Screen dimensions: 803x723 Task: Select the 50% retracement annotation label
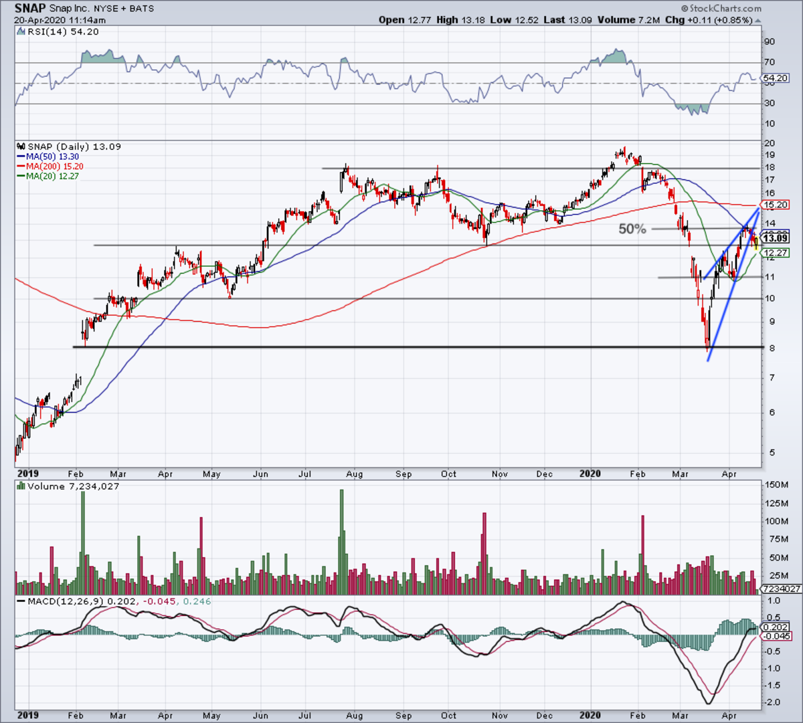(x=632, y=229)
